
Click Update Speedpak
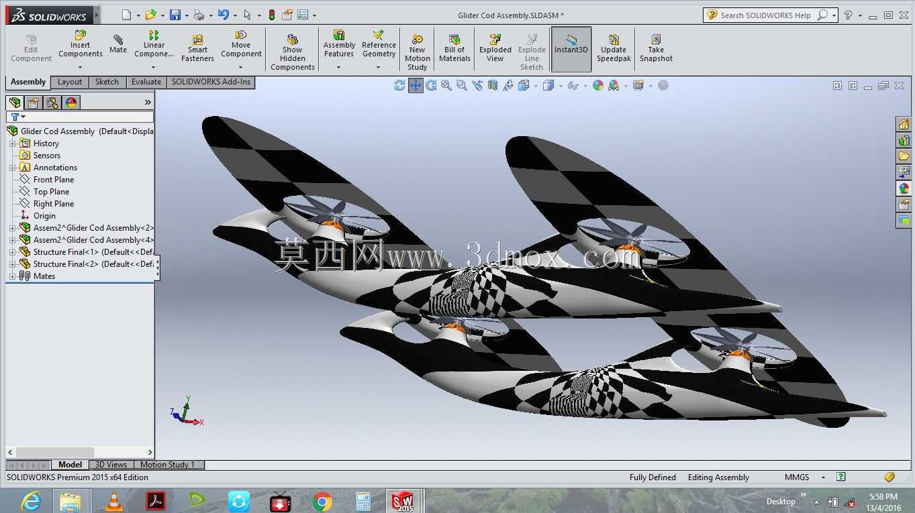click(x=614, y=48)
